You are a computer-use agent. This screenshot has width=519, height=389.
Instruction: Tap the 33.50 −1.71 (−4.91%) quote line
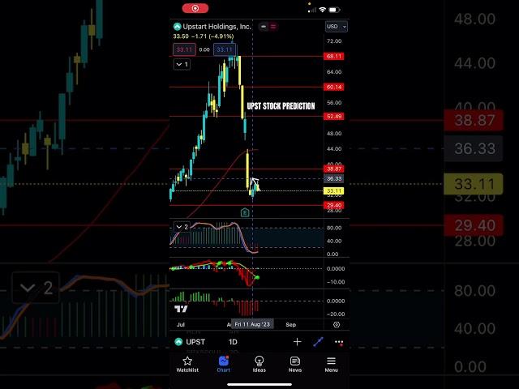(204, 36)
